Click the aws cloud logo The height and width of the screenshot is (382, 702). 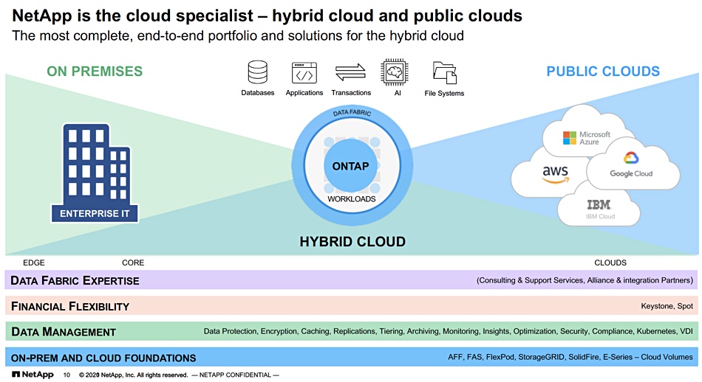click(555, 174)
